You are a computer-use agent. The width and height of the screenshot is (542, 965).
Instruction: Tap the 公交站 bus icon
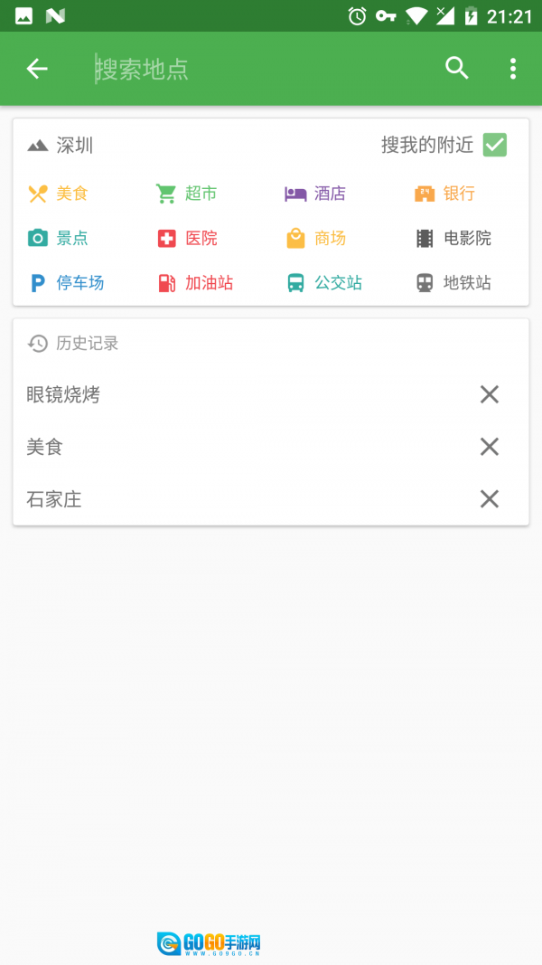tap(295, 283)
